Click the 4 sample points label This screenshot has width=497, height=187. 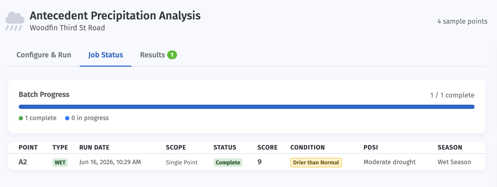(462, 21)
